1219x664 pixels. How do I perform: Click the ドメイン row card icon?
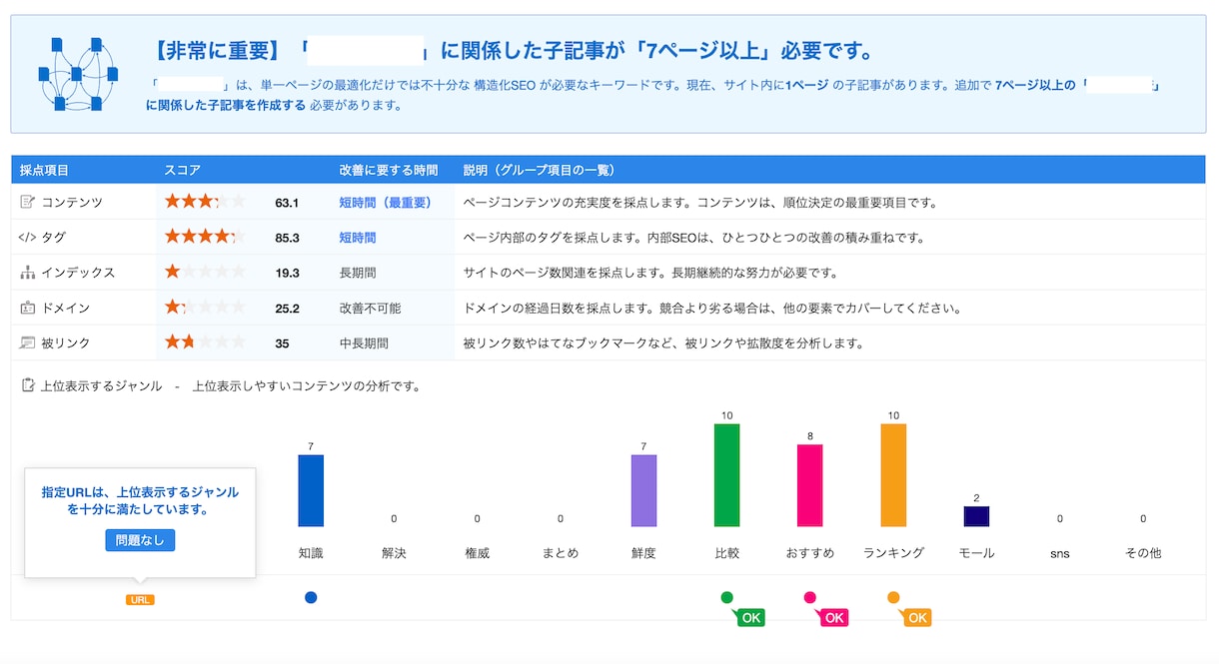pyautogui.click(x=27, y=308)
